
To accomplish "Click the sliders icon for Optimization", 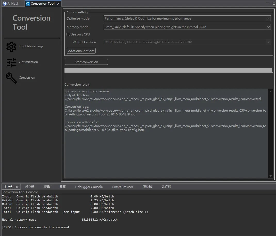I will [x=11, y=62].
